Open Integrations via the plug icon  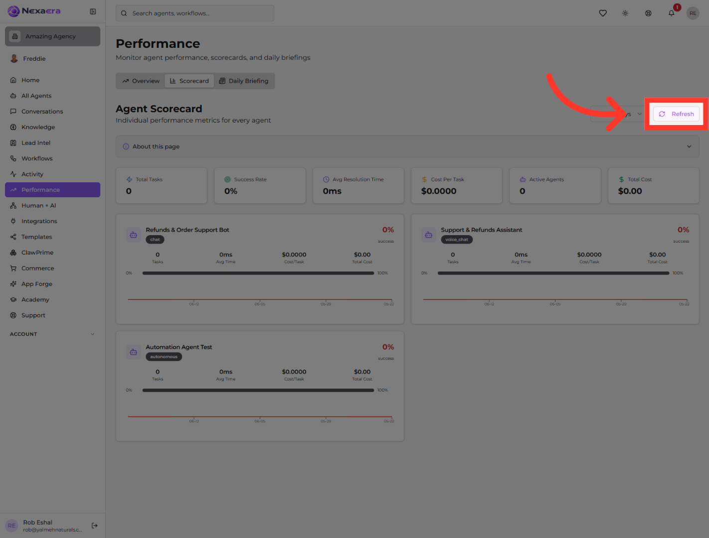pos(13,221)
